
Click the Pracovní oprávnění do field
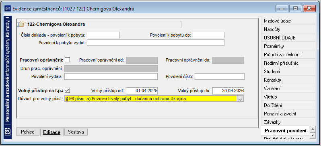point(228,60)
